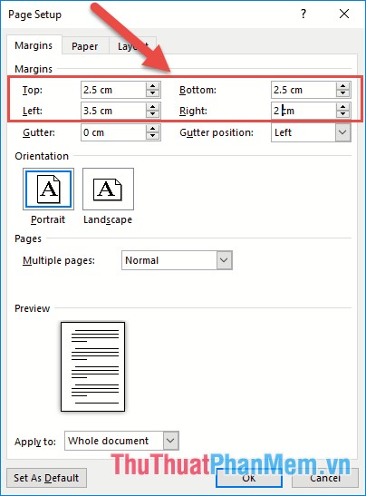Decrease Gutter with down spinner arrow
The image size is (366, 496).
(x=153, y=136)
